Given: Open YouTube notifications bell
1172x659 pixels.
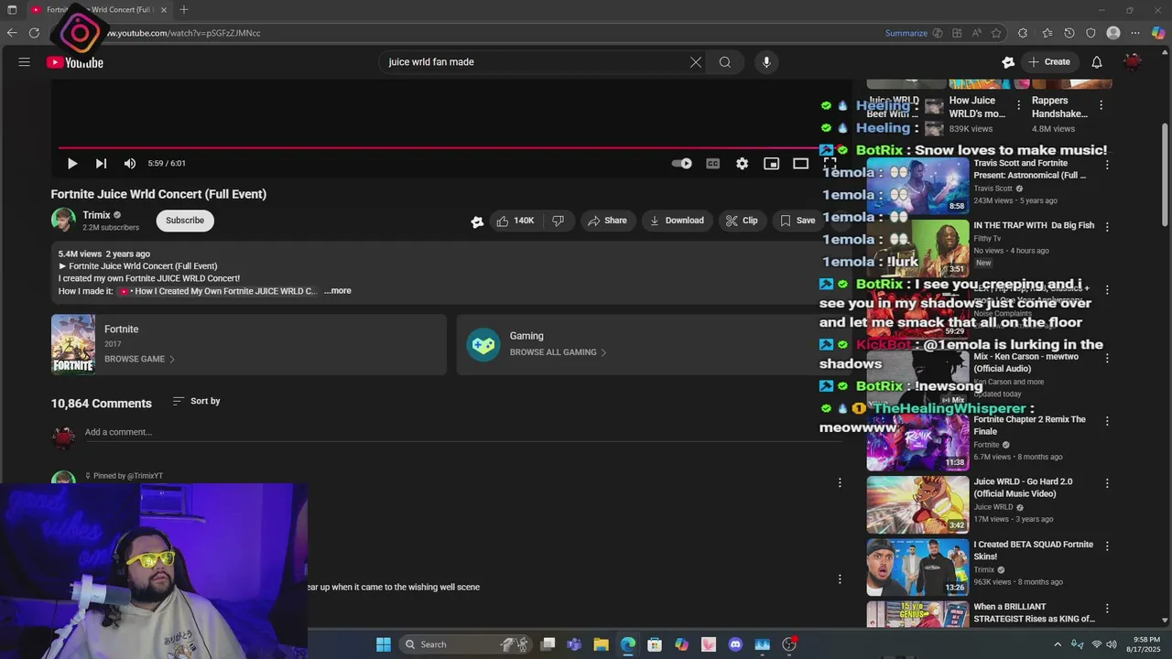Looking at the screenshot, I should click(1097, 62).
